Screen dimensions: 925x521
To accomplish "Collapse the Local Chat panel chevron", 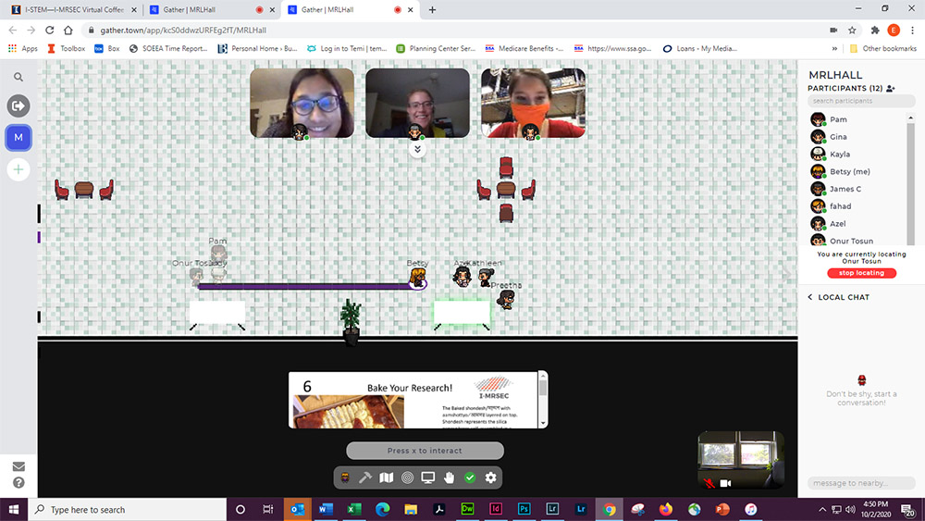I will (810, 297).
